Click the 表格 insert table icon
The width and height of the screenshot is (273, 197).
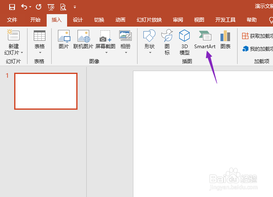(x=40, y=36)
